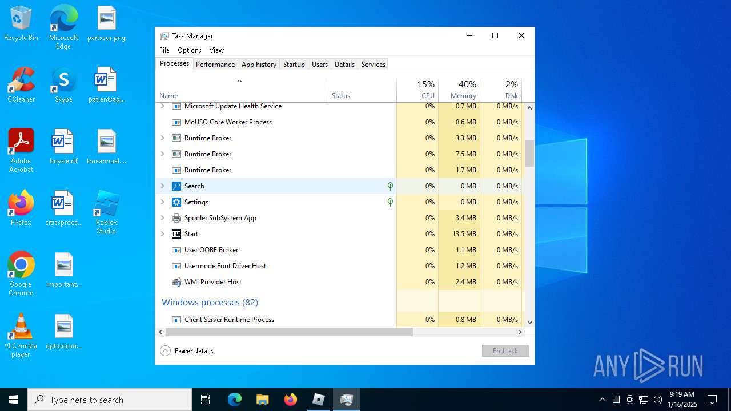Viewport: 731px width, 411px height.
Task: Click the MoUSO Core Worker Process icon
Action: coord(176,122)
